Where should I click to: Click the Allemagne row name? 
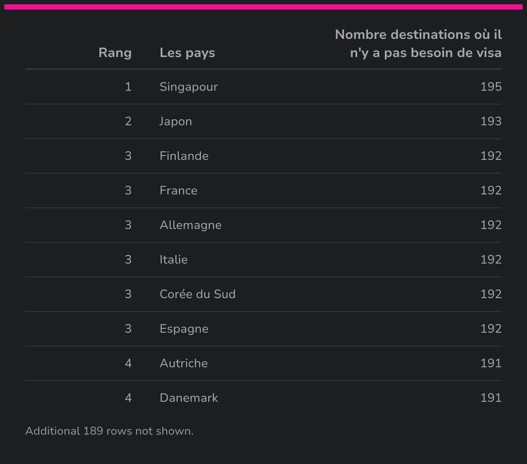190,225
